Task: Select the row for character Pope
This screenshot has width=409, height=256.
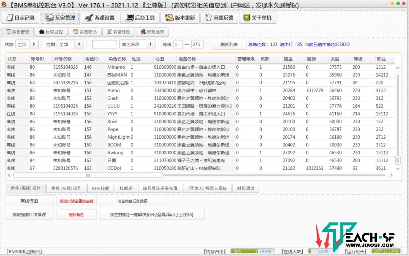Action: coord(200,129)
